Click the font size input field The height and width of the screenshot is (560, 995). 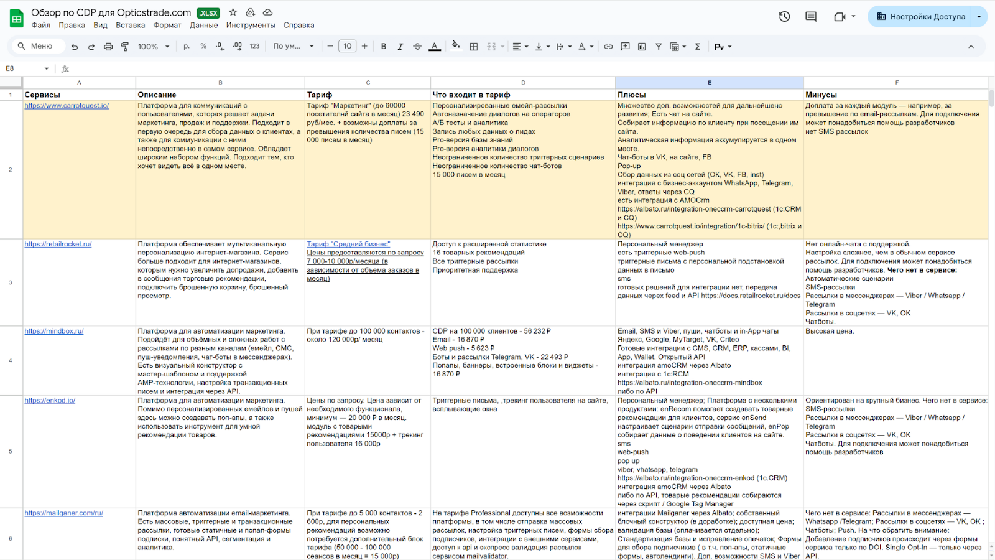coord(347,46)
